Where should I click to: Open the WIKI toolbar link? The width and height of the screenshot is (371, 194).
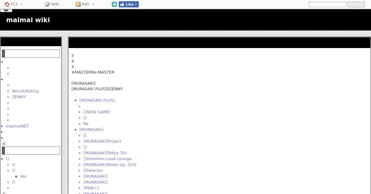pyautogui.click(x=55, y=4)
